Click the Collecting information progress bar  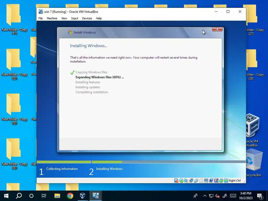64,162
